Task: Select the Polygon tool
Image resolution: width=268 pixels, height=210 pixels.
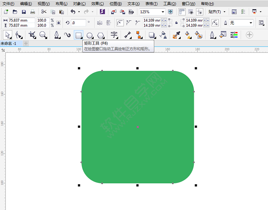Action: tap(100, 35)
